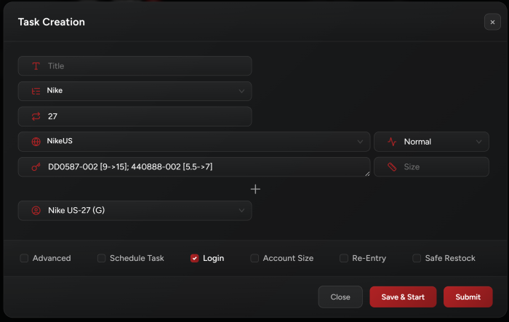
Task: Enable the Advanced checkbox
Action: 24,258
